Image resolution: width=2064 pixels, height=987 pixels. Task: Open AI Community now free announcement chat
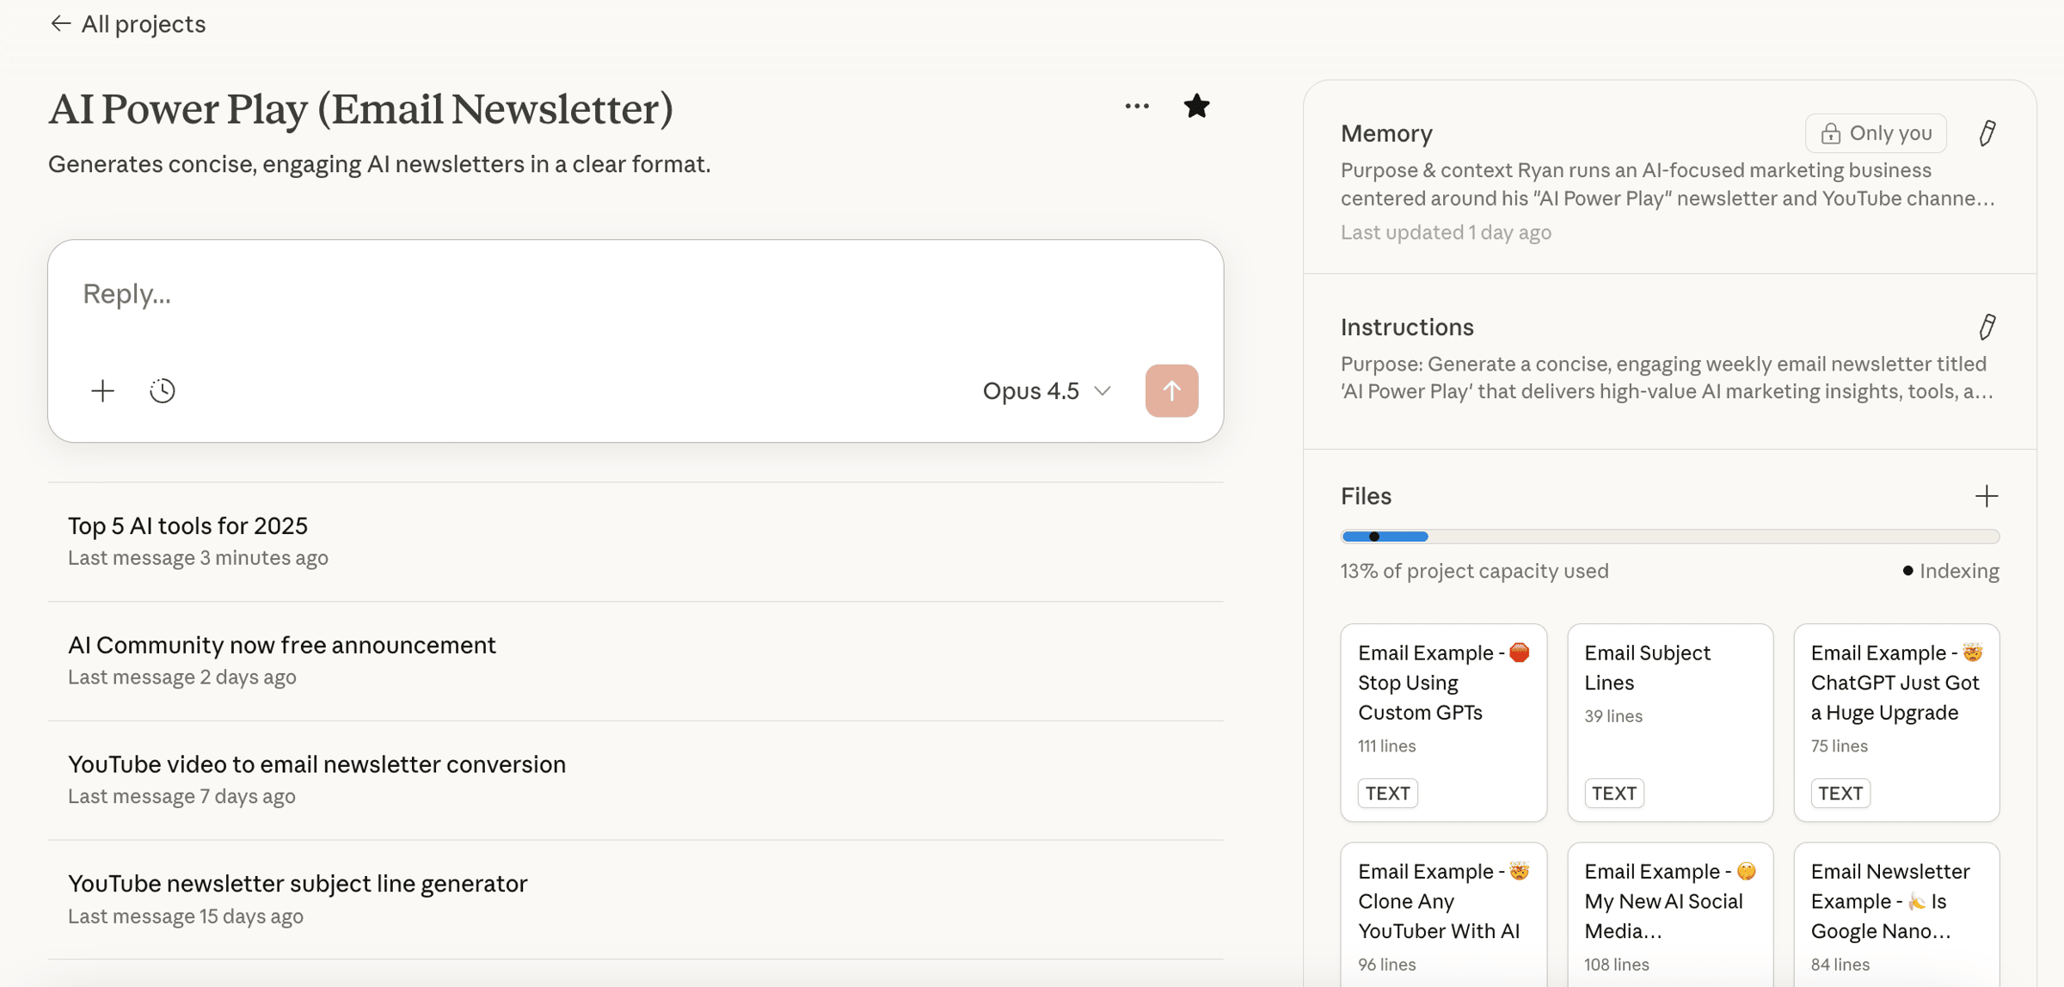tap(281, 645)
